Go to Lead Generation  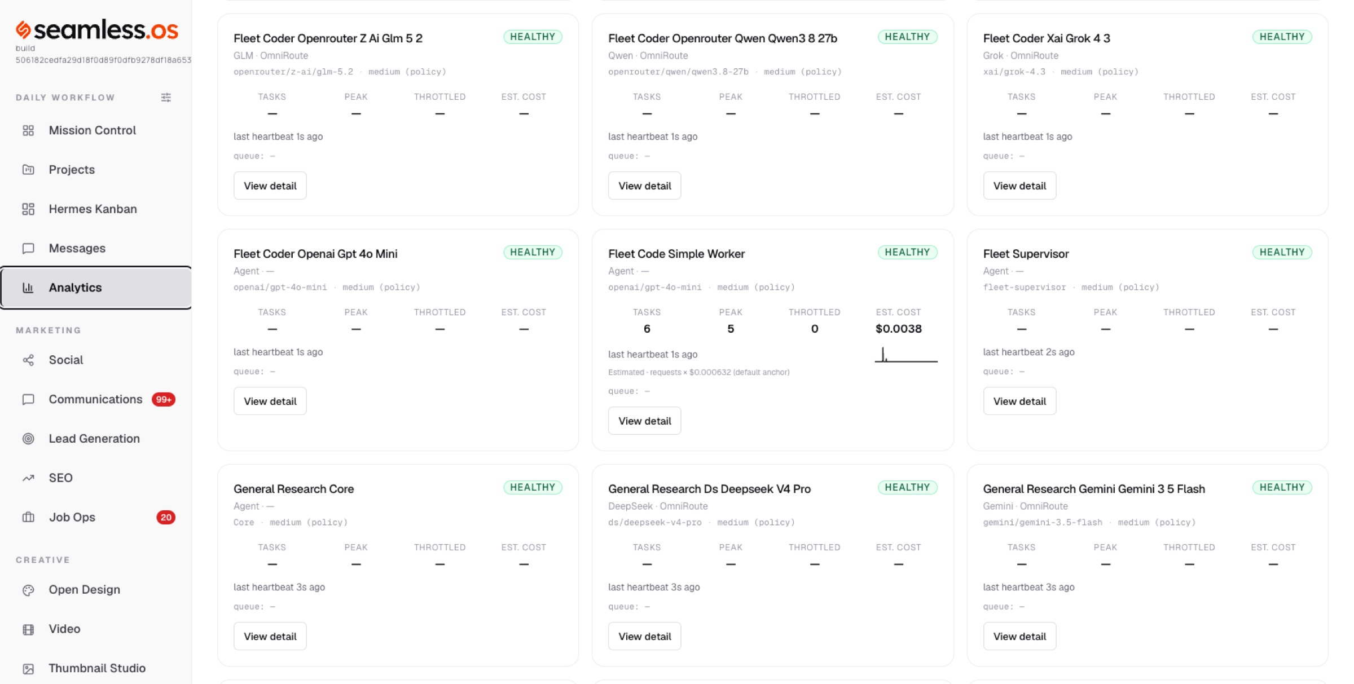(x=96, y=439)
